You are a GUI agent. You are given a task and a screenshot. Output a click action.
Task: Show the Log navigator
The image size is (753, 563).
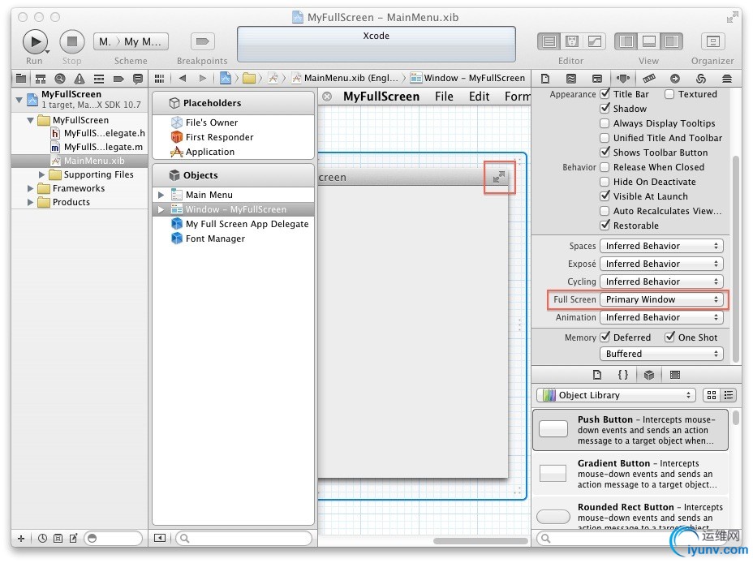coord(138,78)
